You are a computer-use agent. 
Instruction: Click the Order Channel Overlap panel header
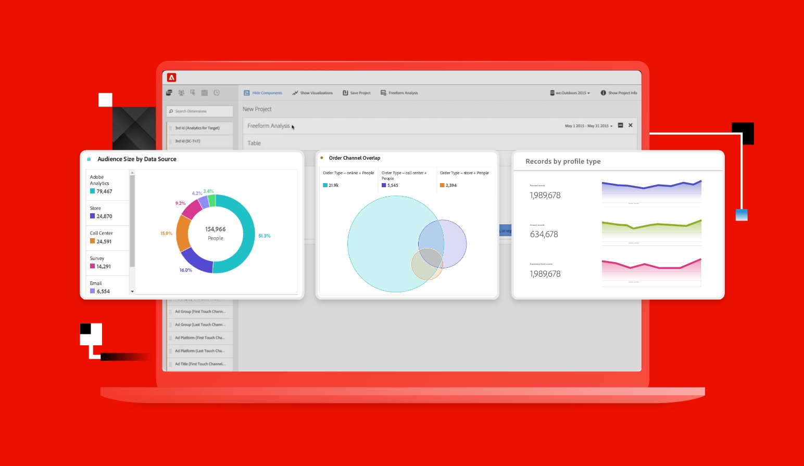pos(355,158)
